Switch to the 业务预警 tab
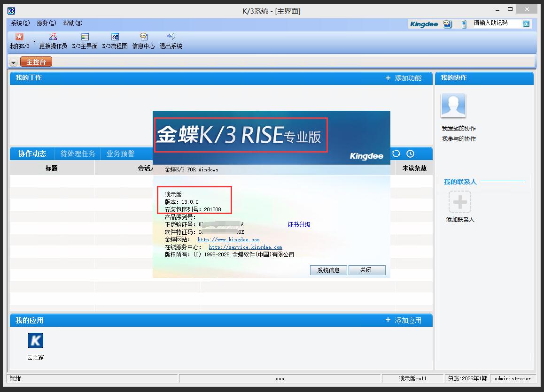Image resolution: width=544 pixels, height=392 pixels. tap(120, 154)
